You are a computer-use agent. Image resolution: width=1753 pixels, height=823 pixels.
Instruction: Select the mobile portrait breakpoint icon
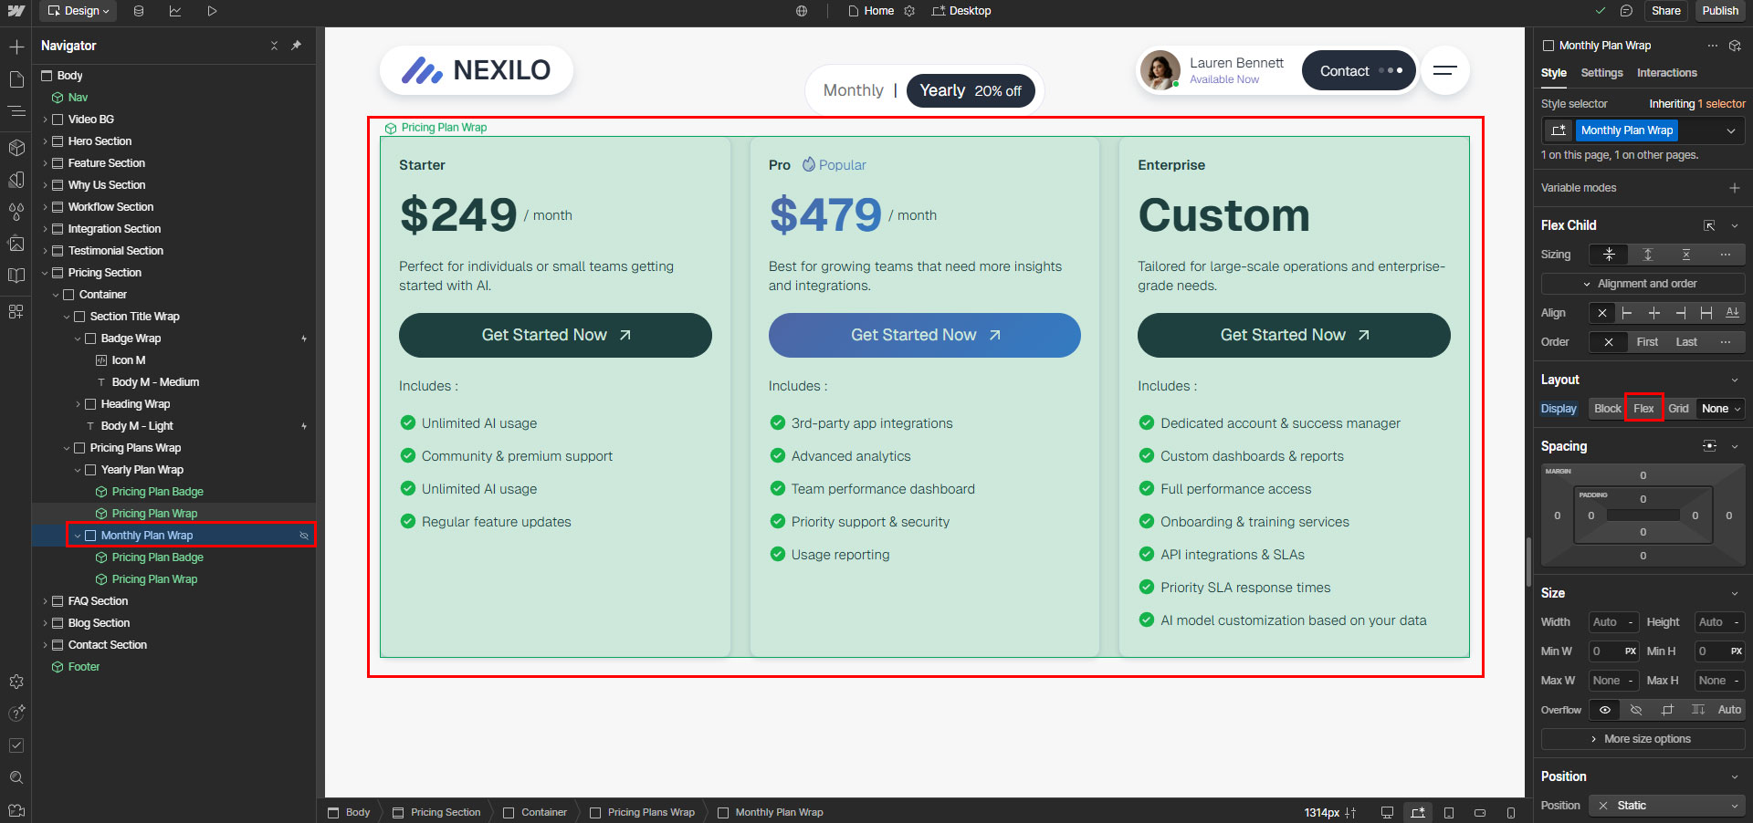click(x=1511, y=812)
